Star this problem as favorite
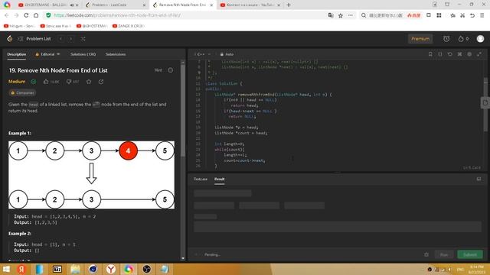Screen dimensions: 490x275 [89, 82]
